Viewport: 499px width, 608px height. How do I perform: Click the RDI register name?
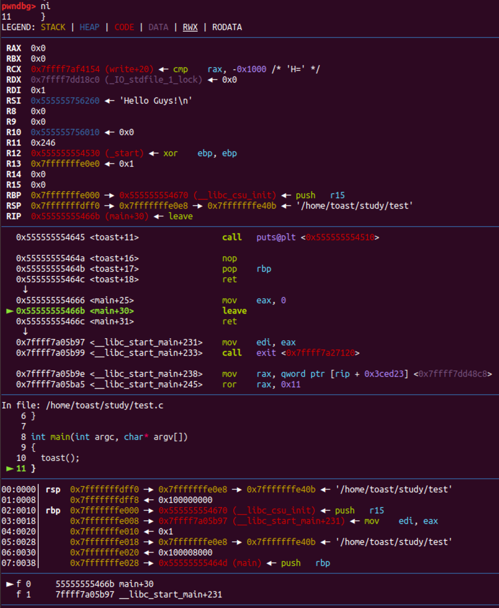(x=14, y=90)
